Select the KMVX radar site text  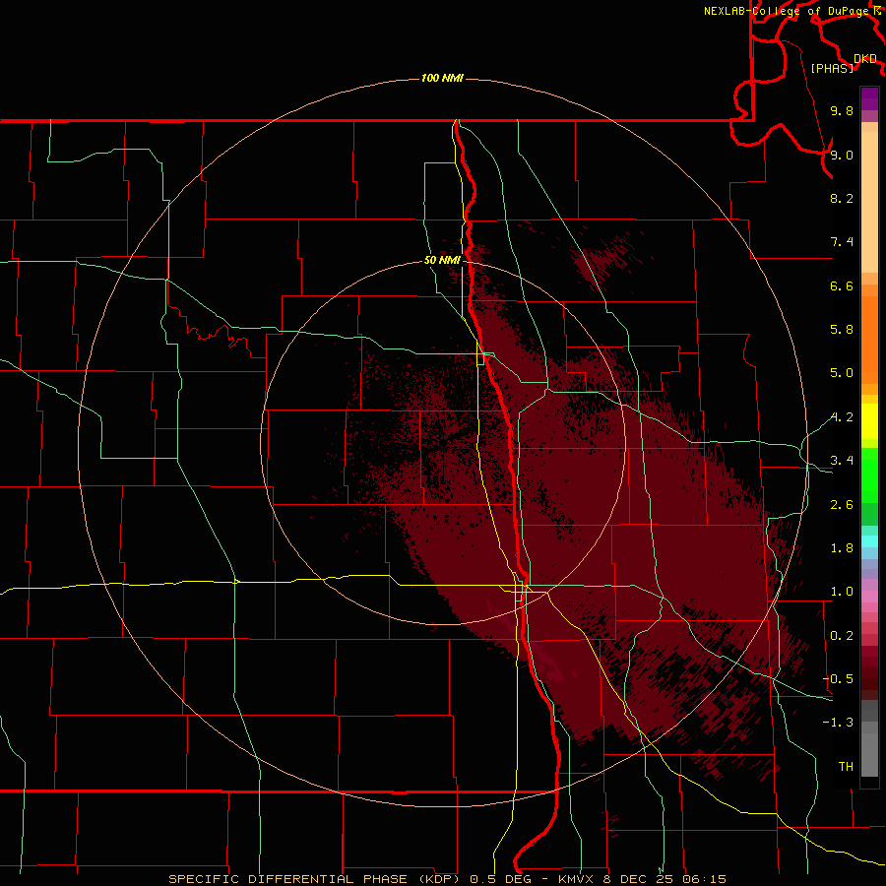point(578,879)
